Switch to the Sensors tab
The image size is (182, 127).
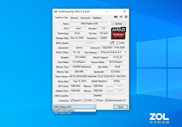tap(74, 18)
